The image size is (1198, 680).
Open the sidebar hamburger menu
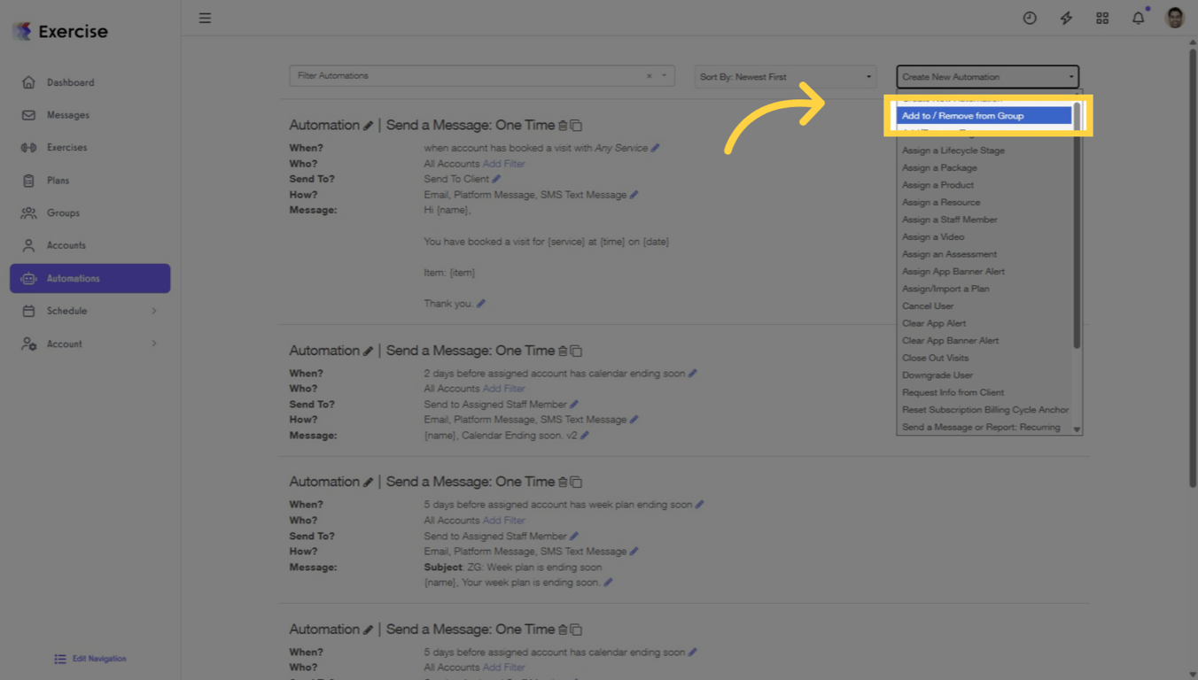(205, 18)
